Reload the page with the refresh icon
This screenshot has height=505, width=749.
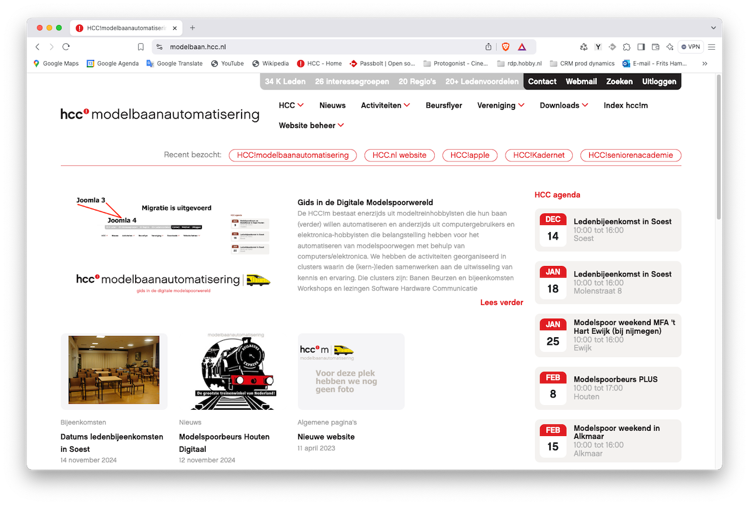coord(66,47)
